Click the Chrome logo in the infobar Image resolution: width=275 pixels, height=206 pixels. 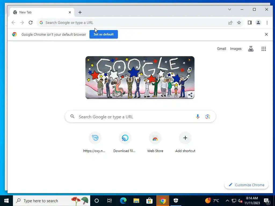[15, 34]
